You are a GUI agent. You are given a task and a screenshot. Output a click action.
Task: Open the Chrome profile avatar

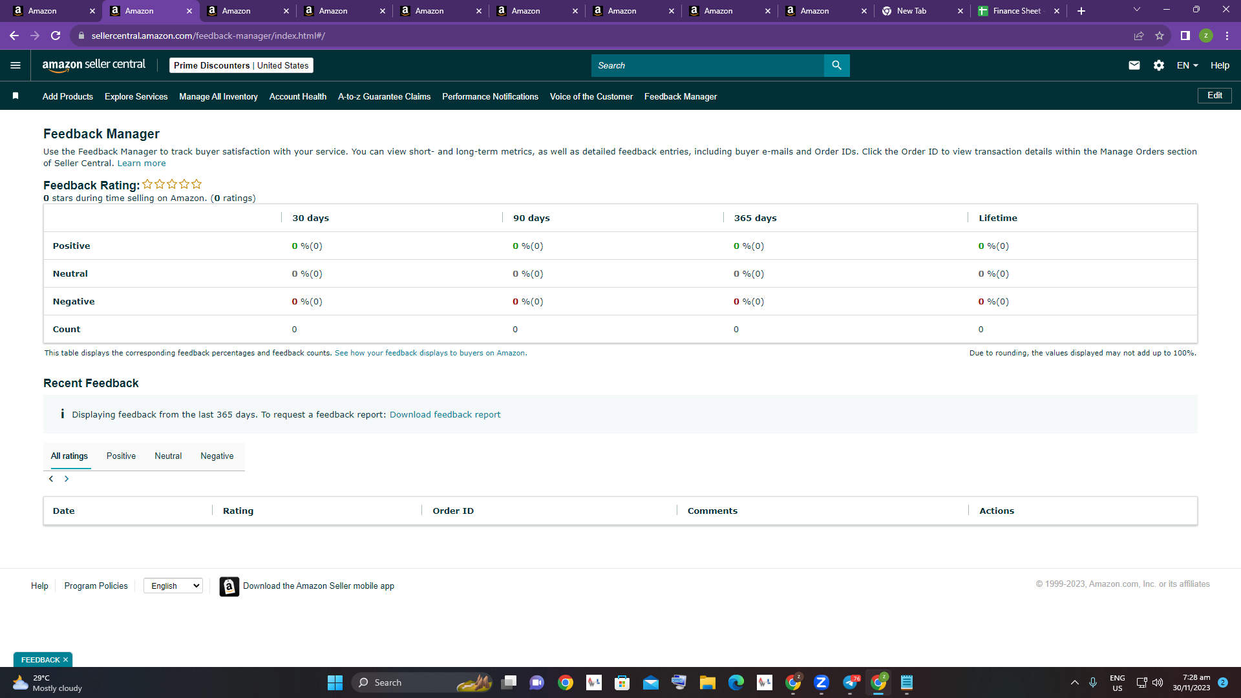pyautogui.click(x=1205, y=36)
